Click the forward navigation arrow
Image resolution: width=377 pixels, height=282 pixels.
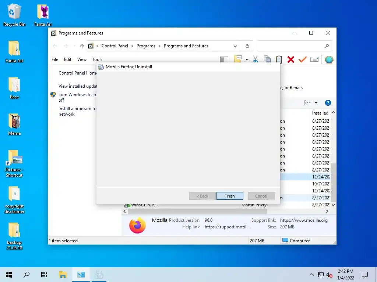click(x=66, y=46)
